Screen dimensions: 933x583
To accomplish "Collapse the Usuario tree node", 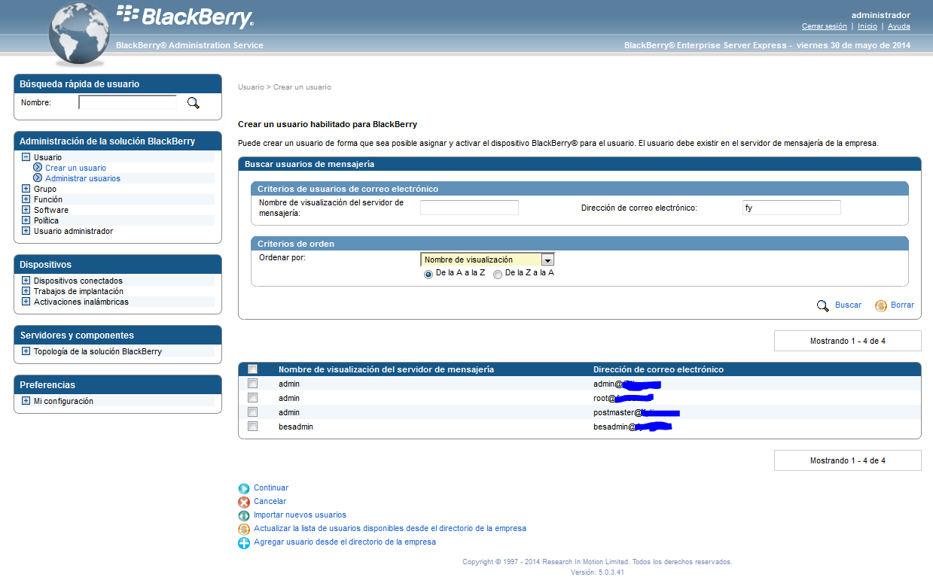I will click(26, 157).
